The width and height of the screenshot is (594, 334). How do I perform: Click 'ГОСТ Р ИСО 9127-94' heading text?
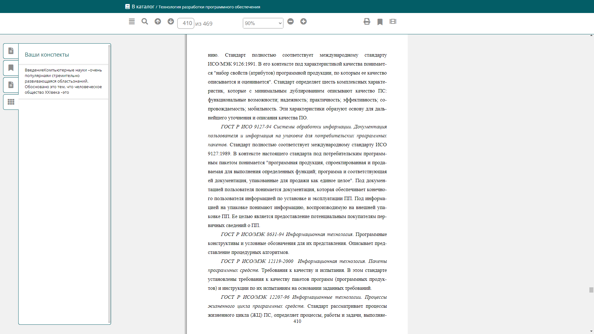point(246,127)
